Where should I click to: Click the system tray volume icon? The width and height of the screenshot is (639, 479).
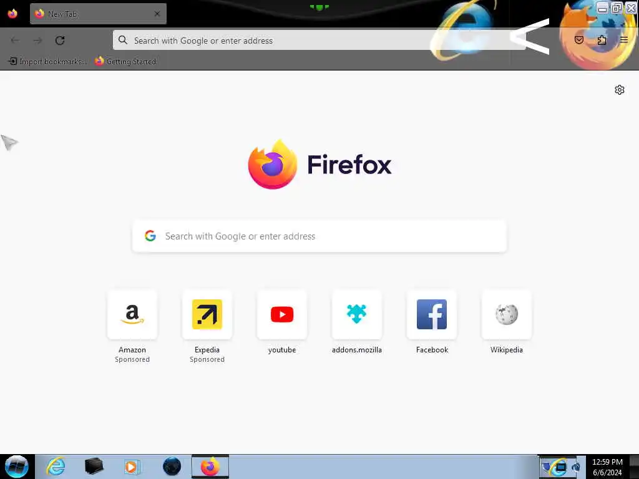click(x=576, y=467)
